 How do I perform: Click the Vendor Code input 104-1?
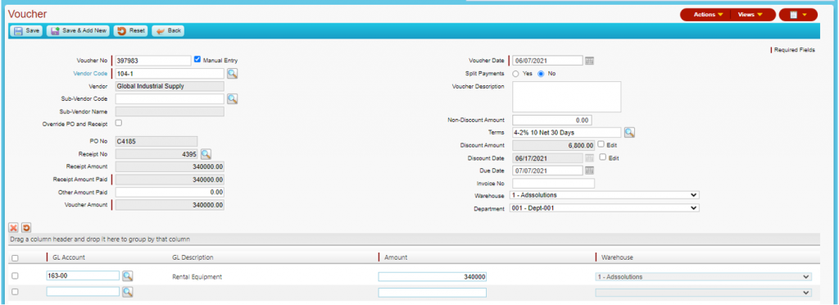pos(170,74)
